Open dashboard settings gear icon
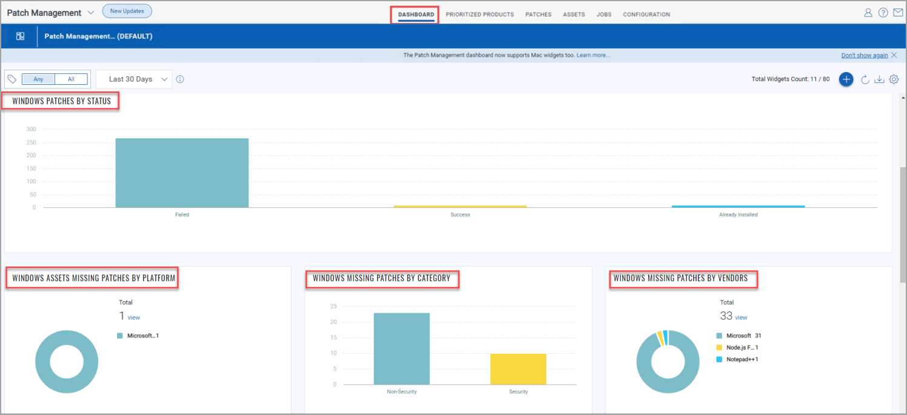The height and width of the screenshot is (415, 907). pos(894,79)
